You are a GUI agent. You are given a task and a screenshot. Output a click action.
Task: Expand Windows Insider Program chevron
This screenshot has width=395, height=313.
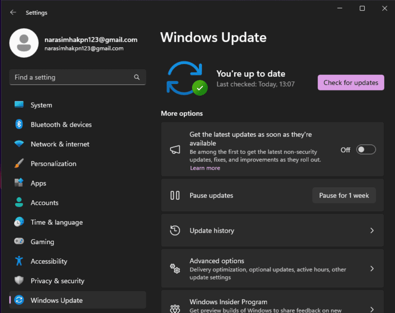coord(372,309)
